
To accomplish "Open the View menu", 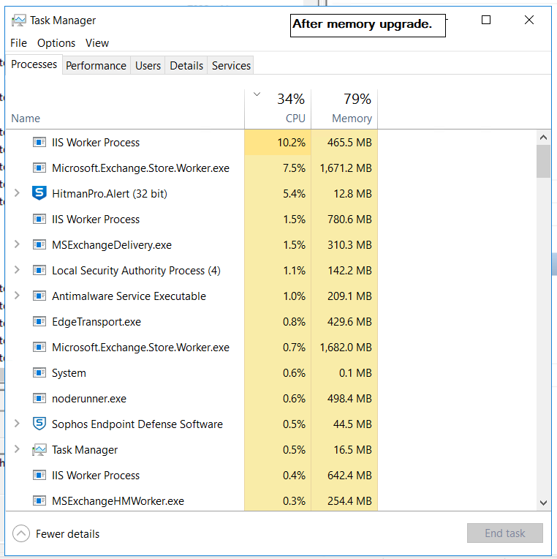I will point(97,43).
